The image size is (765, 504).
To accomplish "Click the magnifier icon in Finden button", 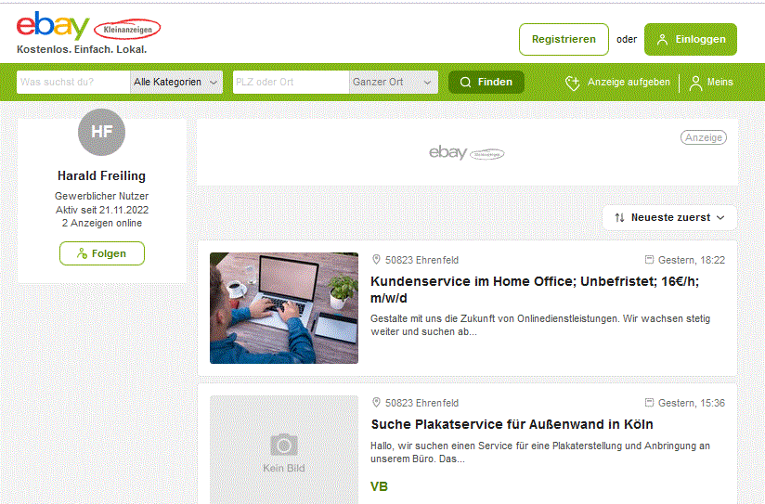I will [x=465, y=82].
